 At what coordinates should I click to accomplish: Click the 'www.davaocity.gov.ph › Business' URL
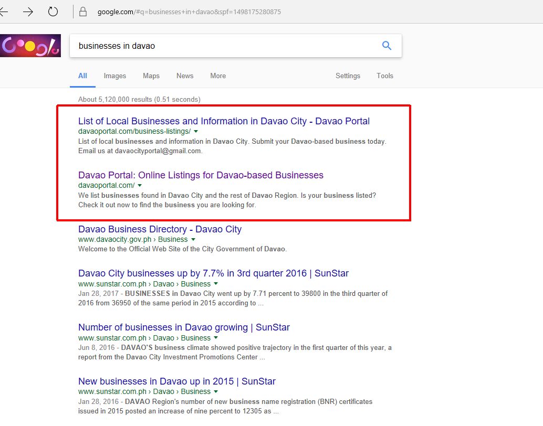point(133,239)
